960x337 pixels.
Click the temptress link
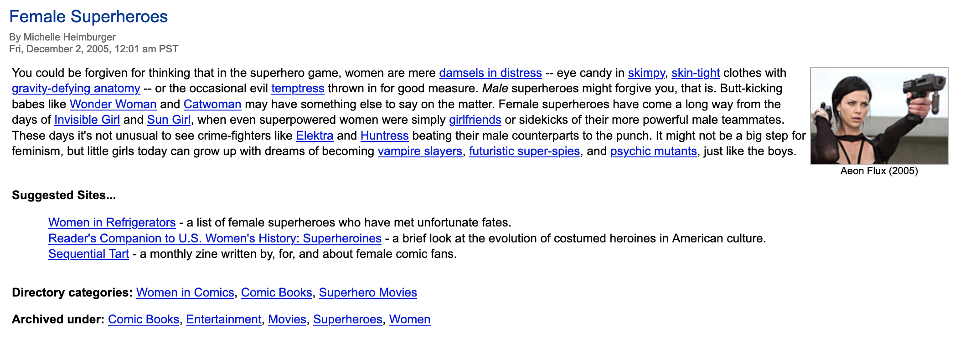298,88
